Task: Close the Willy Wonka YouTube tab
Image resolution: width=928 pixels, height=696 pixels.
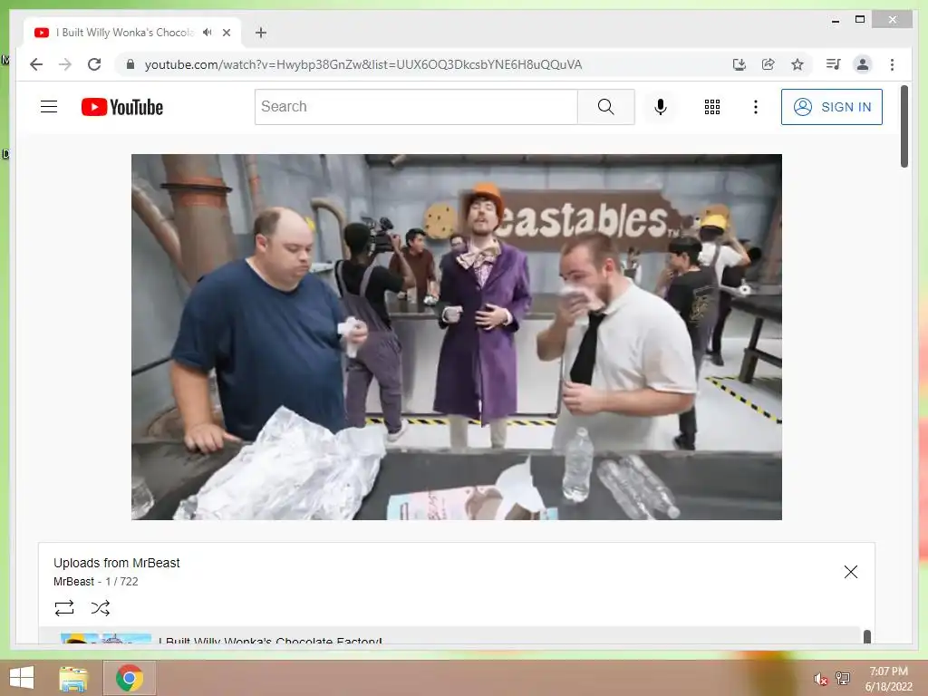Action: 227,33
